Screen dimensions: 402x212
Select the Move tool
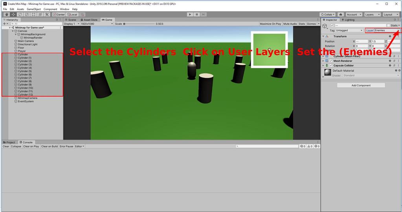[x=13, y=15]
